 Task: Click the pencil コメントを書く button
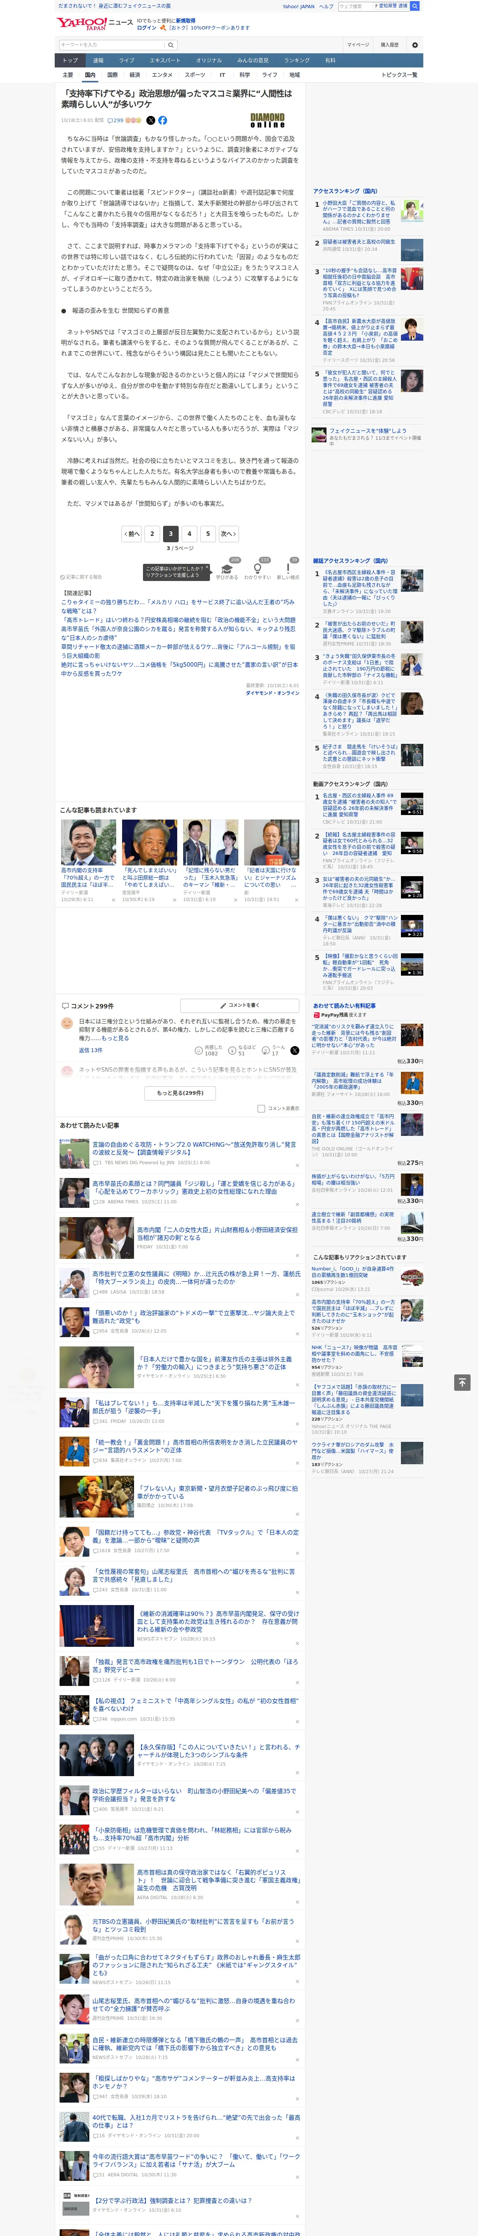coord(240,1005)
